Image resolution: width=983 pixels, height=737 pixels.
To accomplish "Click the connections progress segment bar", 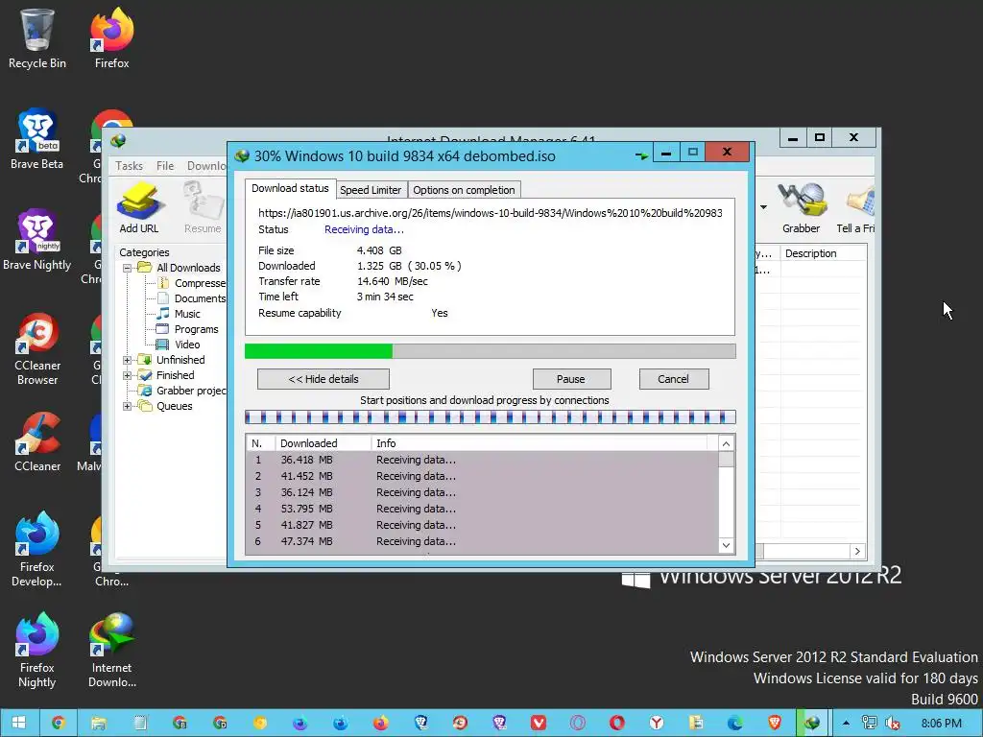I will coord(491,416).
